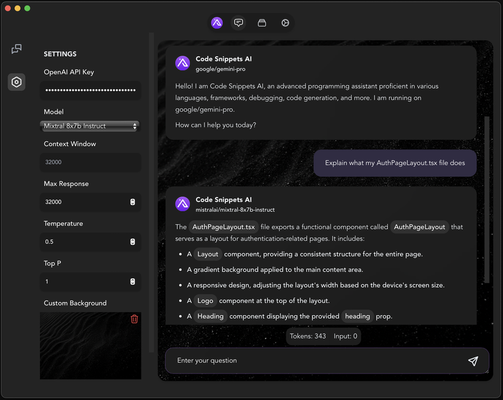Click the Heading code chip in the bullet list
Viewport: 503px width, 400px height.
coord(210,316)
